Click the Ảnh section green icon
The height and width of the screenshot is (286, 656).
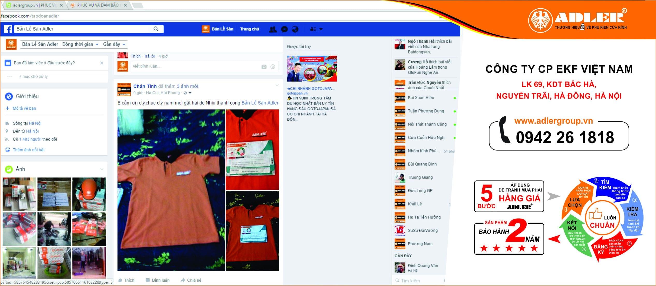[x=9, y=170]
